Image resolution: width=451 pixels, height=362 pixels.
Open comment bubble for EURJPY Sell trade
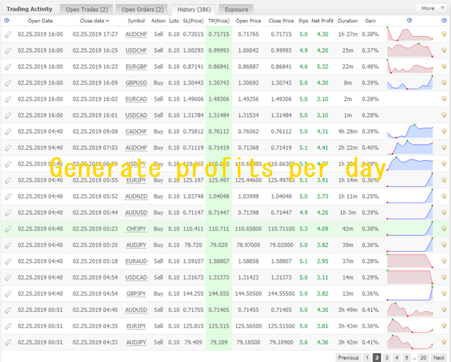click(444, 326)
